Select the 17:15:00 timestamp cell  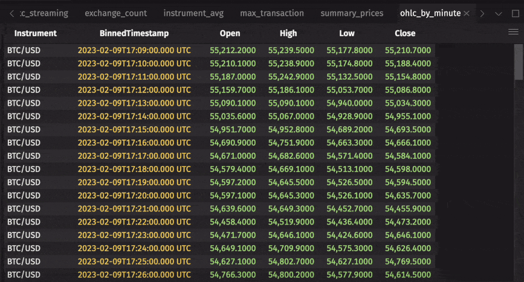pos(134,130)
